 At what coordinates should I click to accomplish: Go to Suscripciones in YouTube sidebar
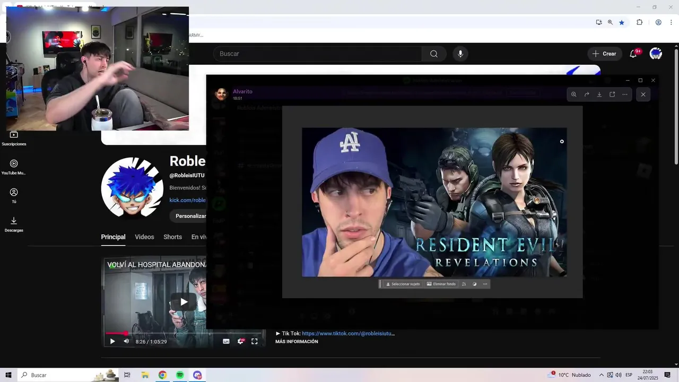pos(14,138)
